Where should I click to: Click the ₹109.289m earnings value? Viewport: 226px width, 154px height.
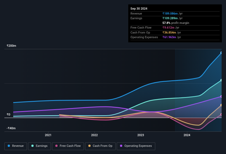[x=170, y=18]
